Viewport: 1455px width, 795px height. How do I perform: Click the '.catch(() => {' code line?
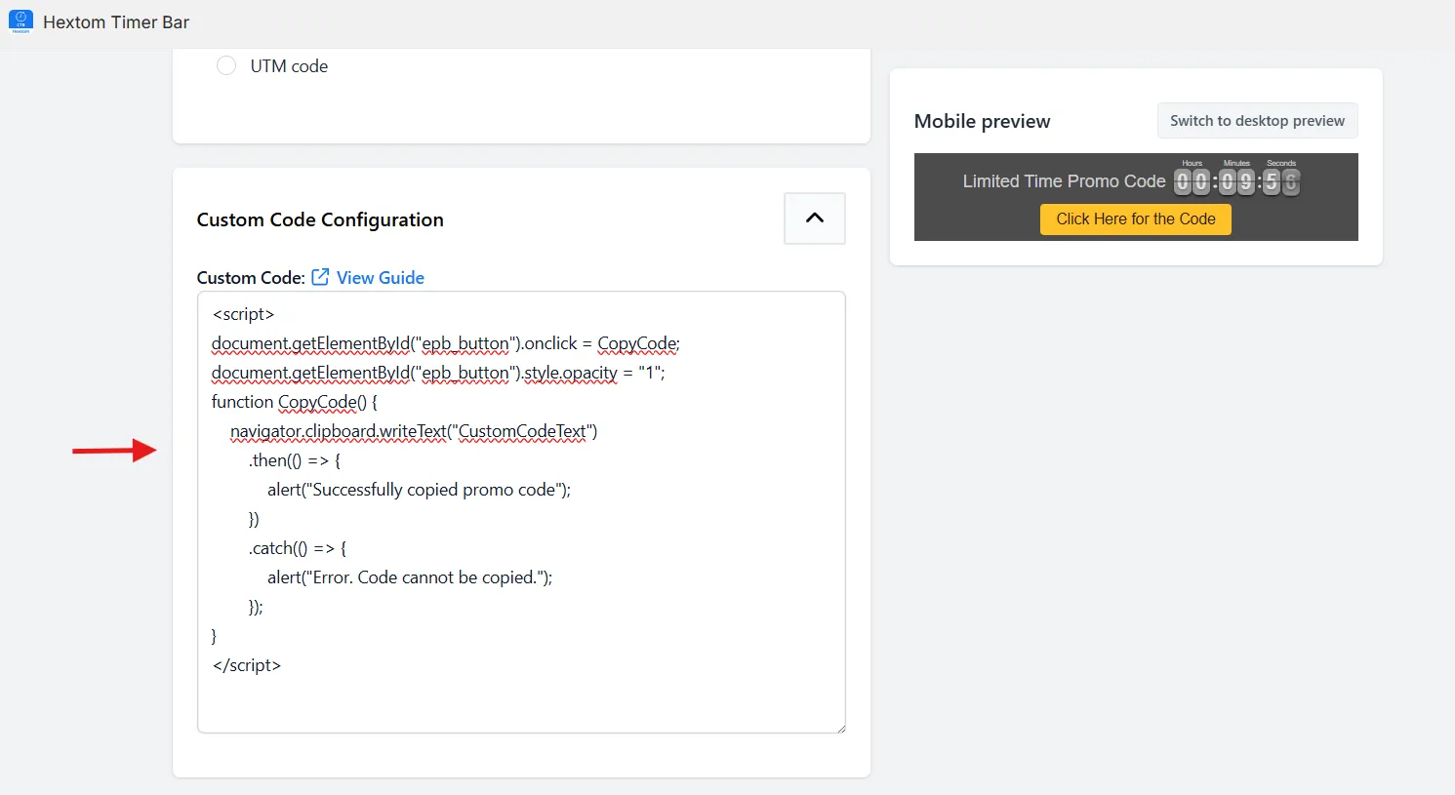coord(298,548)
